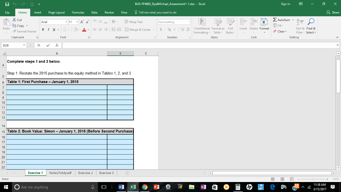The image size is (341, 192).
Task: Click Increase Decimal icon
Action: pyautogui.click(x=182, y=30)
